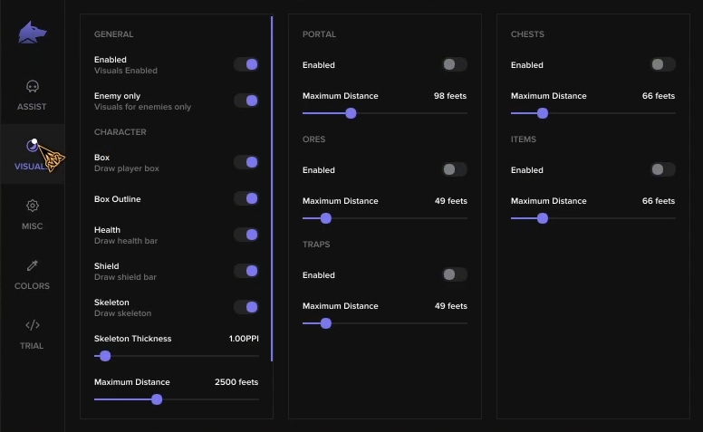Open the Colors eyedropper icon
This screenshot has width=703, height=432.
pyautogui.click(x=33, y=265)
